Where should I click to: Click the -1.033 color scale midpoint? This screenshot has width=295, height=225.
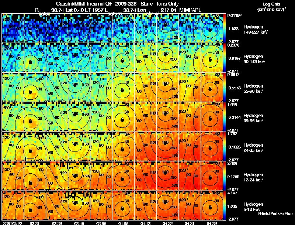(233, 29)
